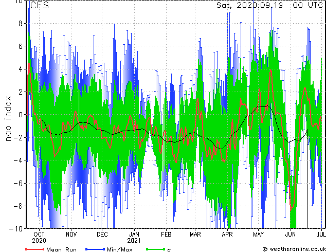Click the OCT 2020 axis label
Viewport: 326px width, 252px height.
click(x=39, y=238)
